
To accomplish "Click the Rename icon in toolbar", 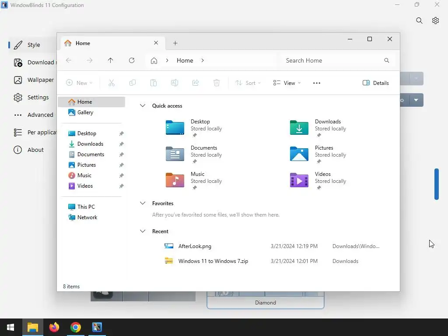I will coord(175,83).
